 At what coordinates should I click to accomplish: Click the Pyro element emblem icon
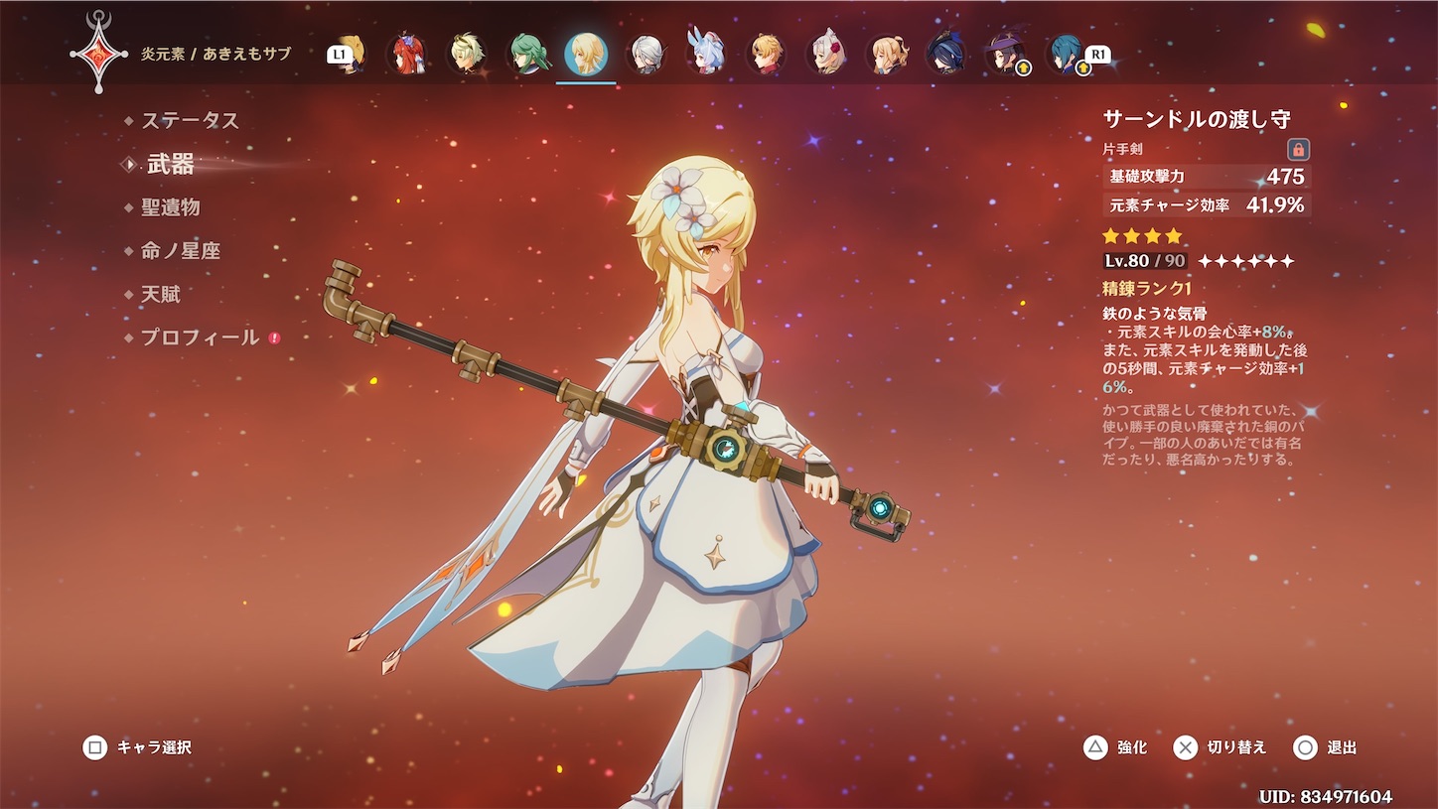pos(98,53)
